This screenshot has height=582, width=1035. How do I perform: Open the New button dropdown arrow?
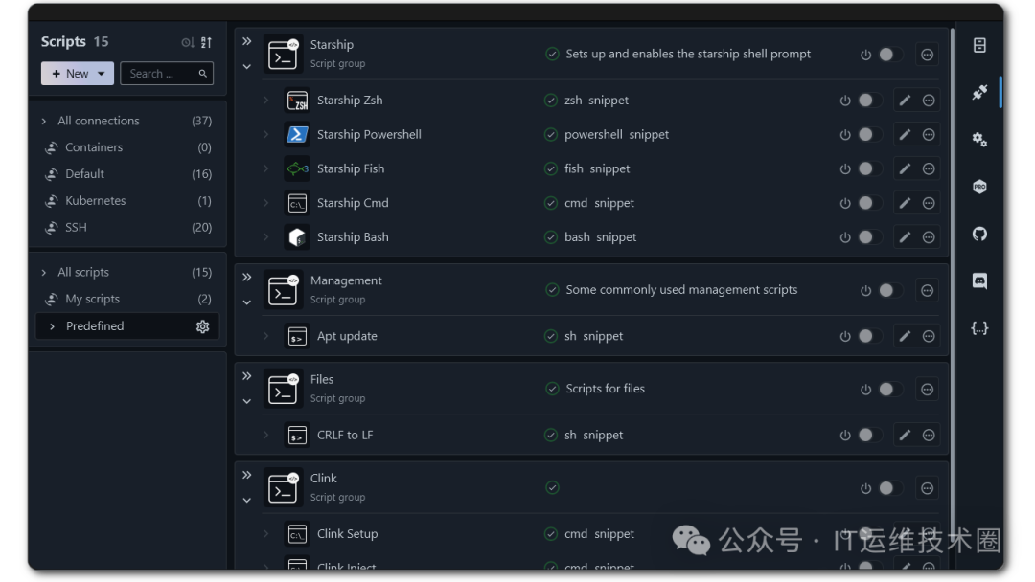[x=101, y=74]
